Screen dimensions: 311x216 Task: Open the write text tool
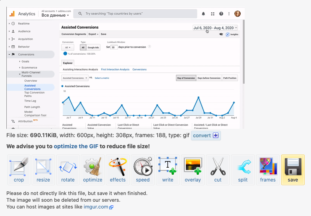pos(168,170)
